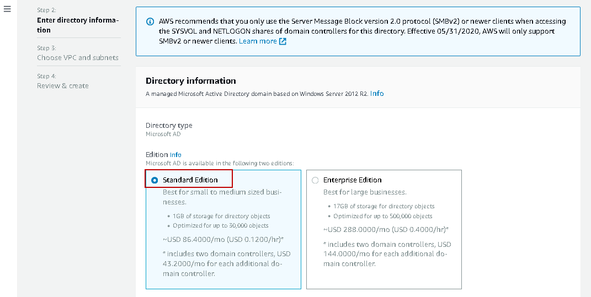Click the Standard Edition USD 86.4000/mo price text
Viewport: 591px width, 297px height.
[x=223, y=240]
